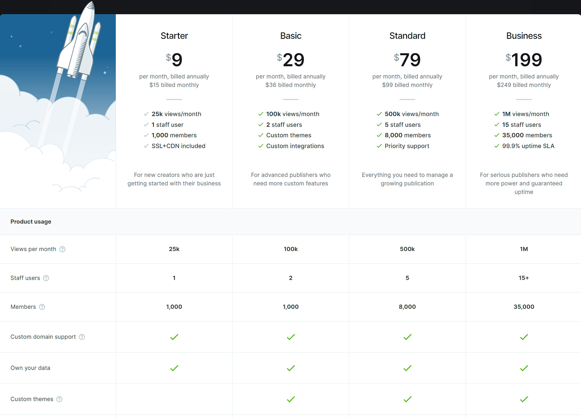This screenshot has width=581, height=418.
Task: Open the Members help icon
Action: pos(42,307)
